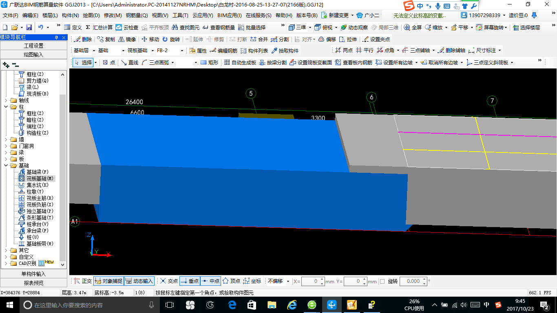This screenshot has height=313, width=557.
Task: Expand the 轴线 tree node
Action: 5,100
